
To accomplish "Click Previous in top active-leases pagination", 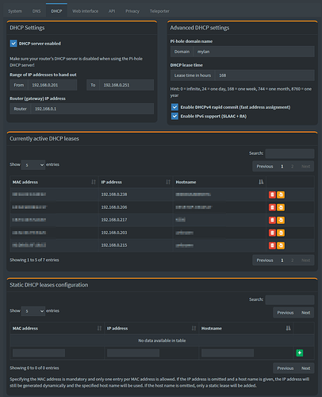I will click(x=265, y=167).
